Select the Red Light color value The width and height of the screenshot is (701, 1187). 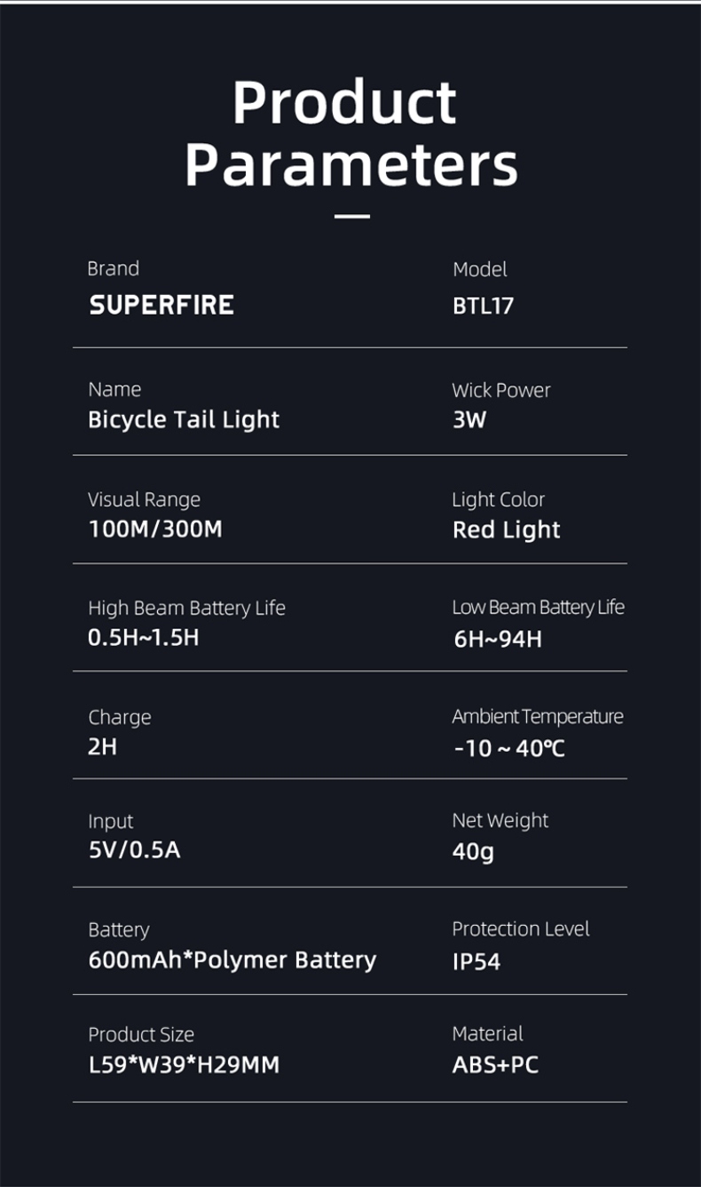(x=506, y=530)
